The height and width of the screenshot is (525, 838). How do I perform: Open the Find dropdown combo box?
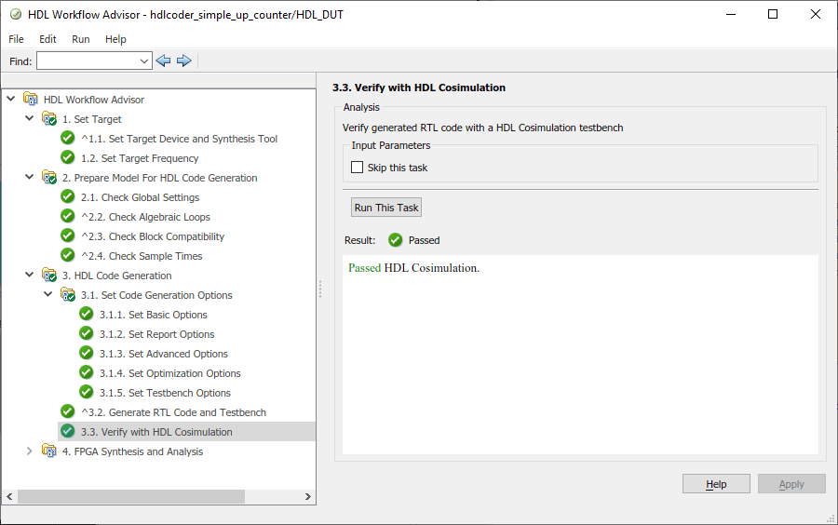[x=144, y=61]
